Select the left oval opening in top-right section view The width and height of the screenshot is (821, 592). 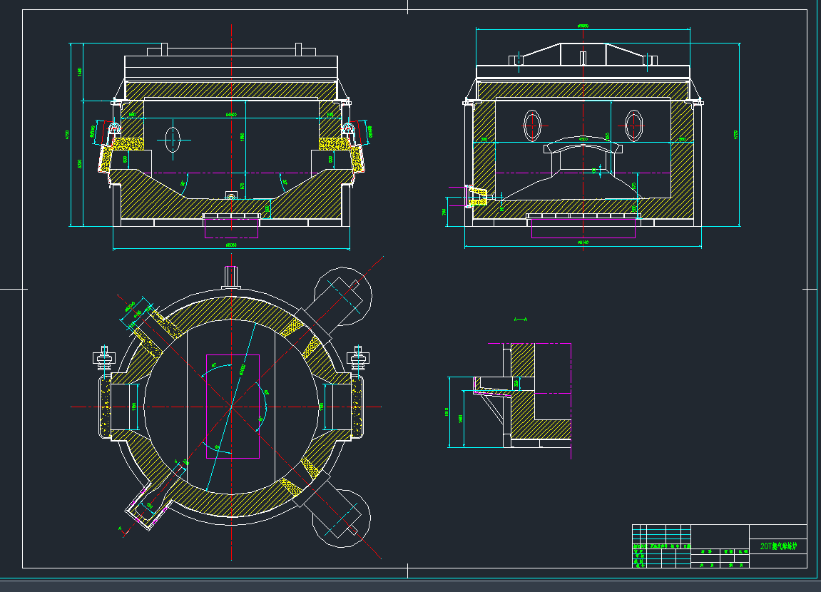pos(532,126)
